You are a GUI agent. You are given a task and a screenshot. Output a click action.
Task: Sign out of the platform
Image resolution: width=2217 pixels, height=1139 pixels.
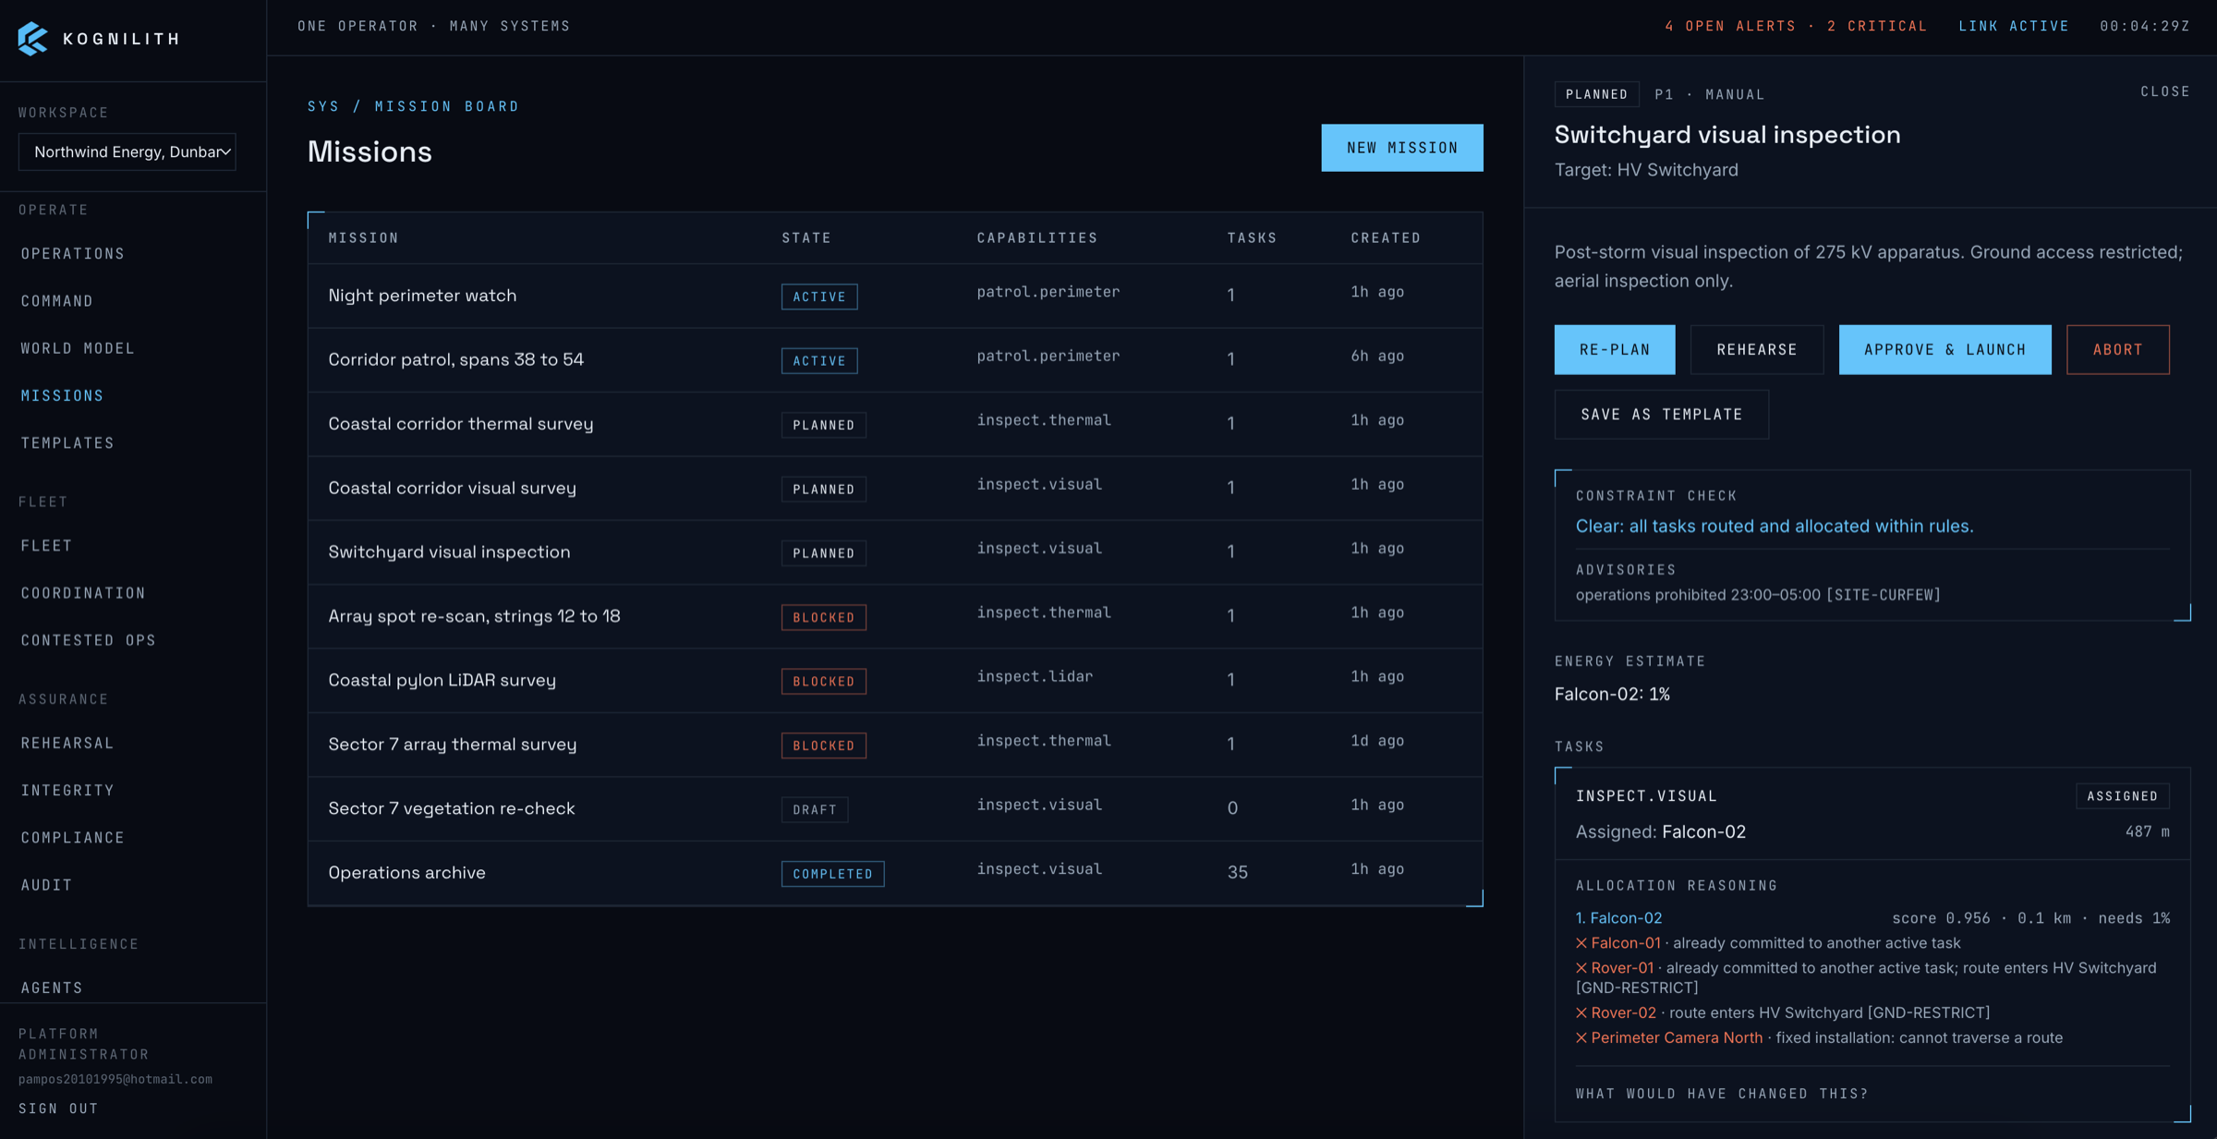[58, 1109]
